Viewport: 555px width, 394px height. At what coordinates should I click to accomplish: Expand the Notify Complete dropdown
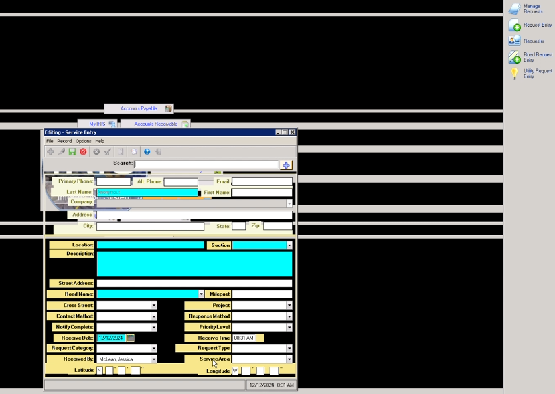tap(153, 327)
